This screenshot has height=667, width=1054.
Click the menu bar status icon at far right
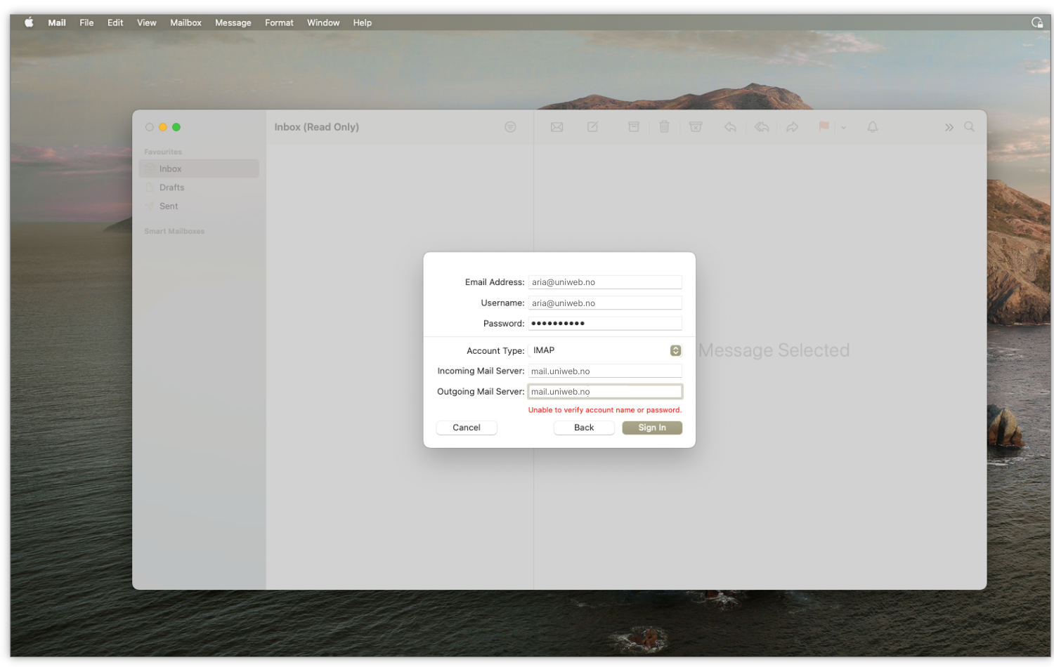1036,22
